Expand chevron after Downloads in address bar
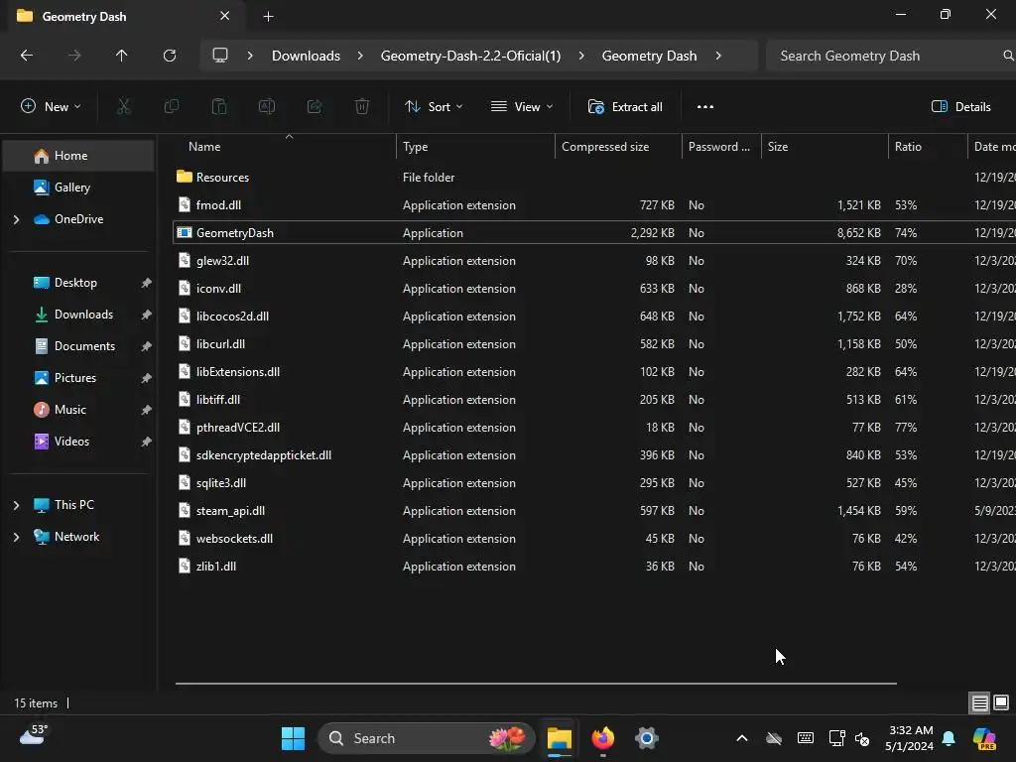Image resolution: width=1016 pixels, height=762 pixels. click(360, 56)
